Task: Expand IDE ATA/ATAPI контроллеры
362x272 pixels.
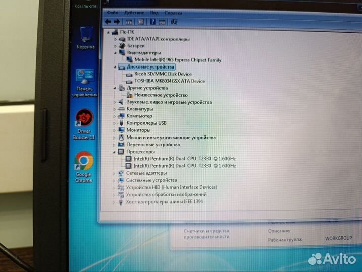Action: (x=116, y=39)
